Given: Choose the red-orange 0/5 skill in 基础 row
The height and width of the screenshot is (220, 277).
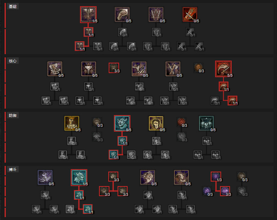Looking at the screenshot, I should (190, 15).
